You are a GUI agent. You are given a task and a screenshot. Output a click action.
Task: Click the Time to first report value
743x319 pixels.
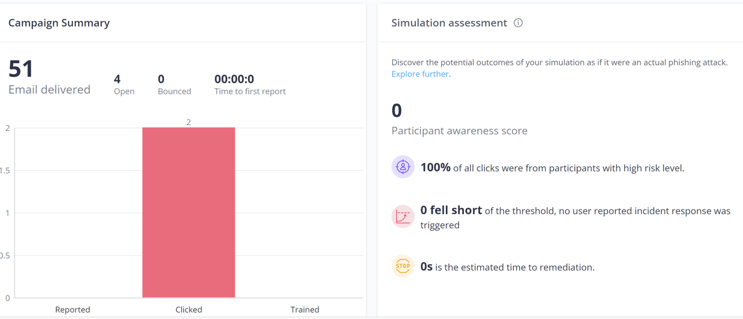click(x=234, y=79)
